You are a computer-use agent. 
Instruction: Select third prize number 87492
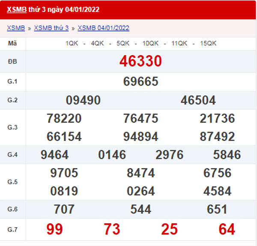tap(217, 136)
